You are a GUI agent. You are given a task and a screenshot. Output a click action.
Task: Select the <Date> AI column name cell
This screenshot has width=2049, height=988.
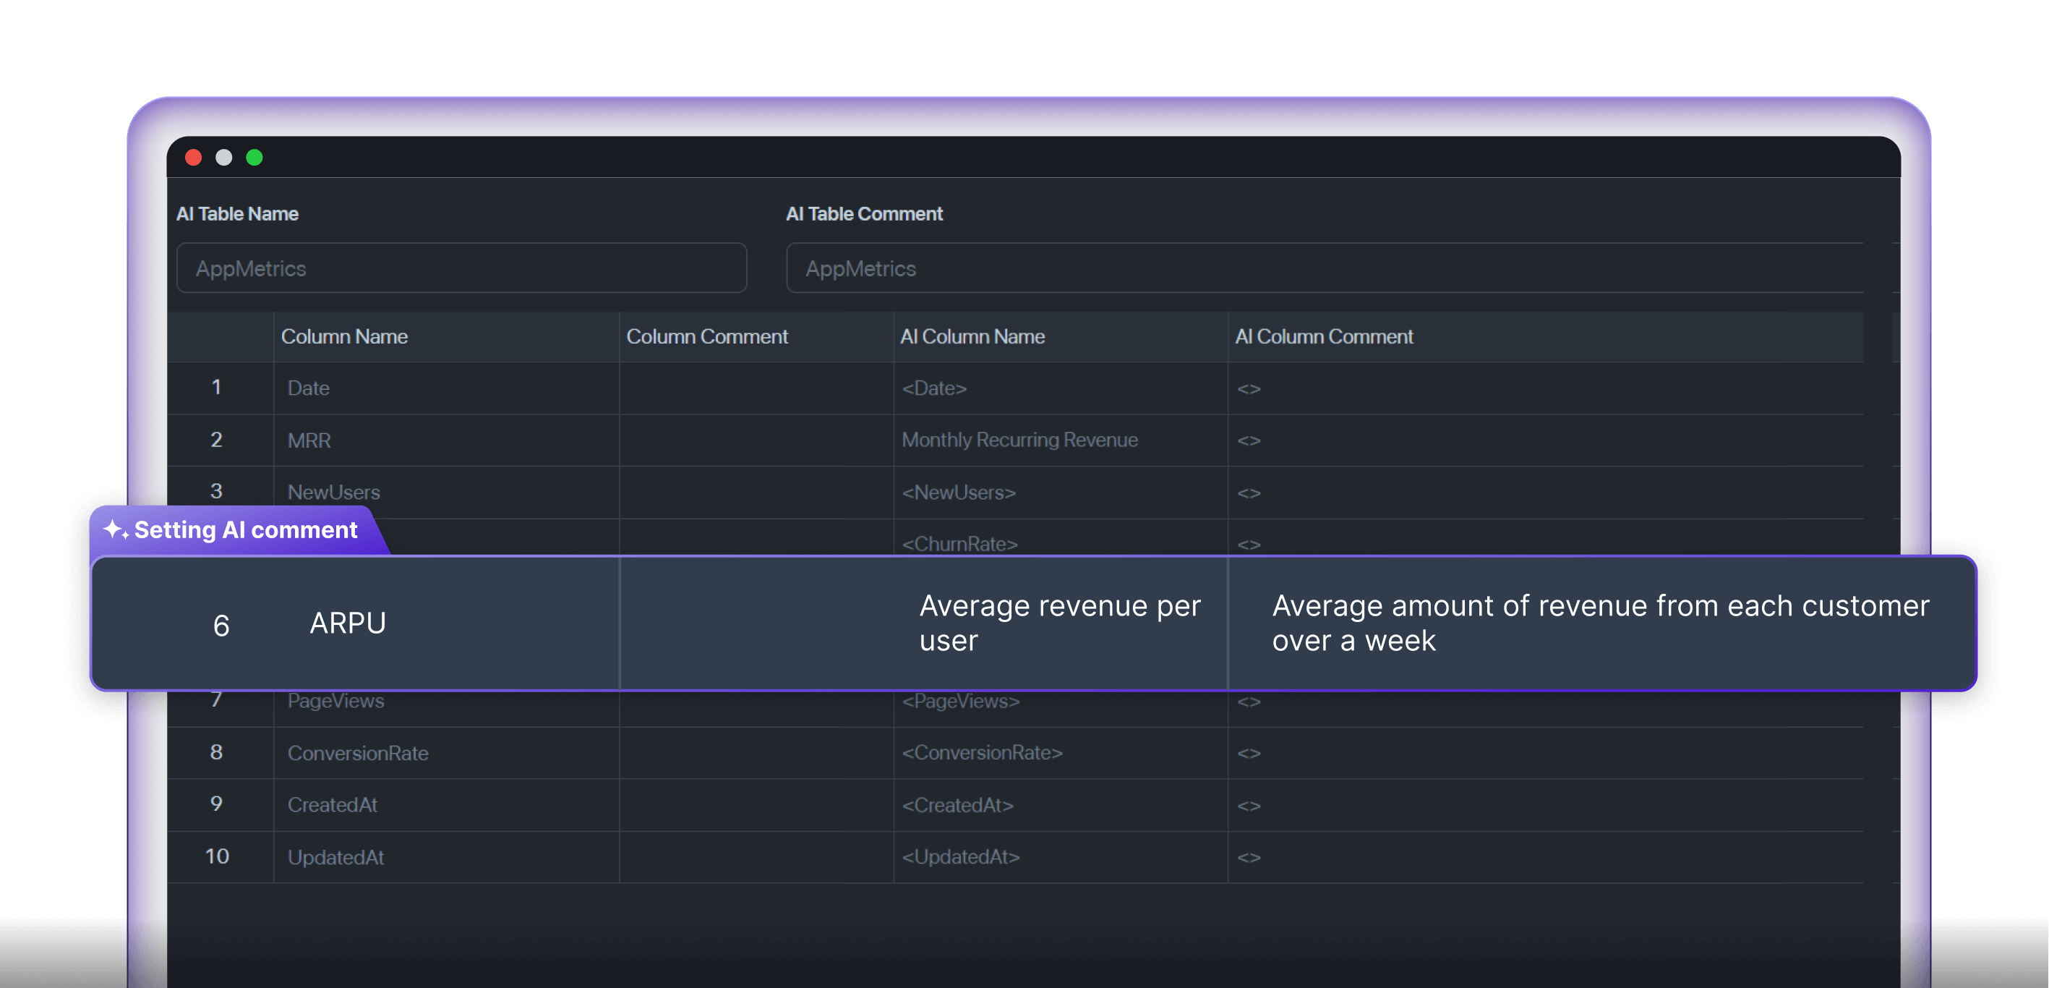click(x=1061, y=388)
